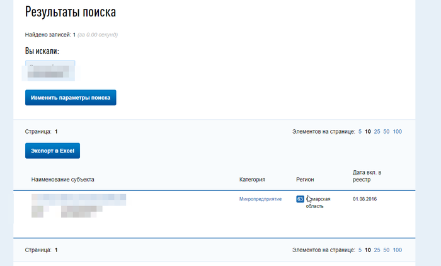Show 50 items per page in upper pager
Viewport: 441px width, 266px height.
tap(386, 132)
